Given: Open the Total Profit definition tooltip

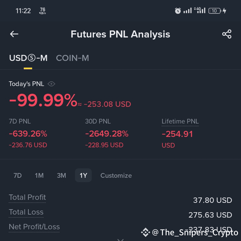Looking at the screenshot, I should tap(27, 197).
